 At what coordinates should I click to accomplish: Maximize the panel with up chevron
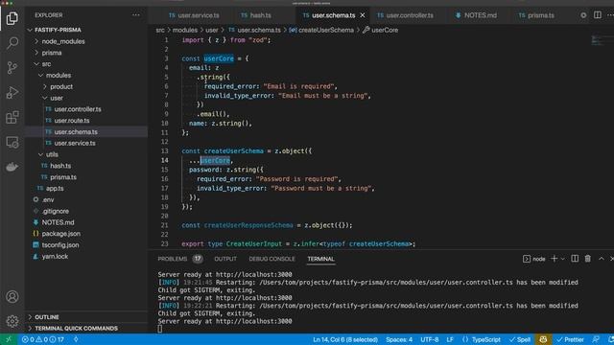[602, 259]
